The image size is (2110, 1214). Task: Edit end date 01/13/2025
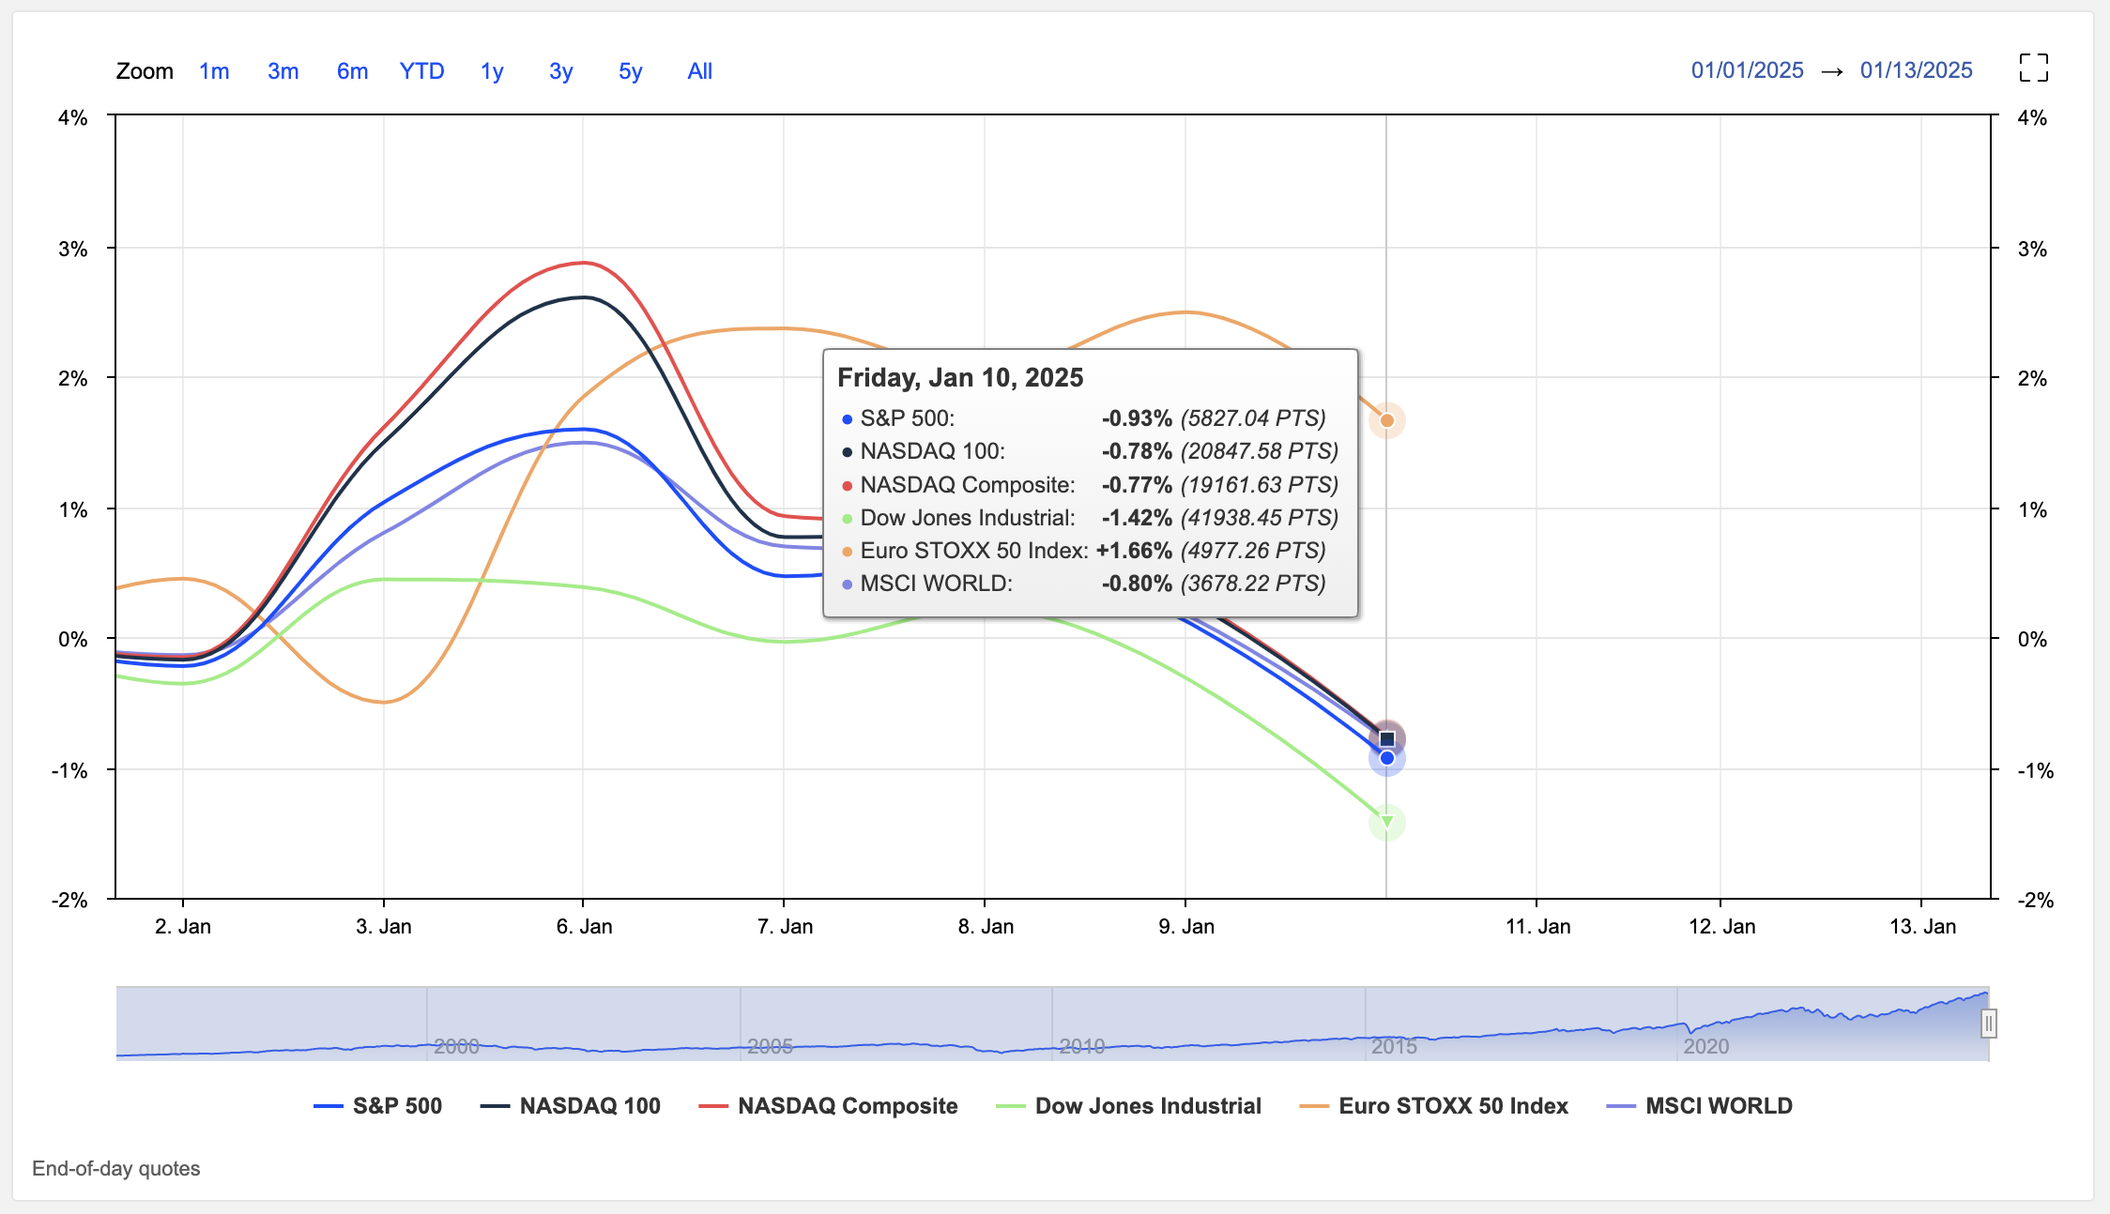coord(1916,70)
